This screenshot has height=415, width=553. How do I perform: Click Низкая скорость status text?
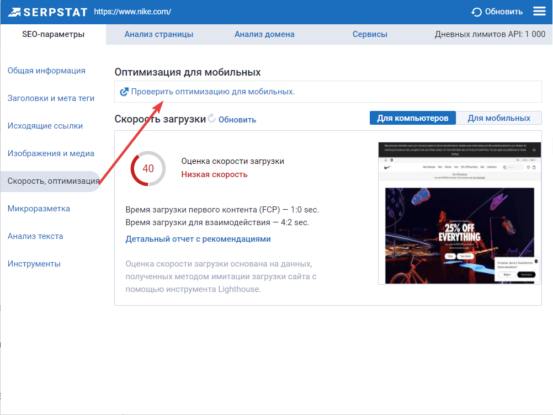coord(214,174)
